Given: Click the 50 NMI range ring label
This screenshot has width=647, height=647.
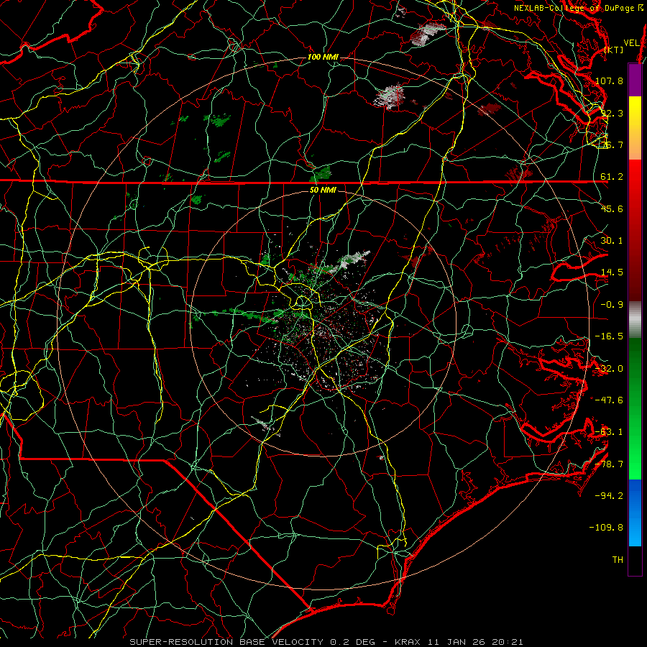Looking at the screenshot, I should click(323, 191).
